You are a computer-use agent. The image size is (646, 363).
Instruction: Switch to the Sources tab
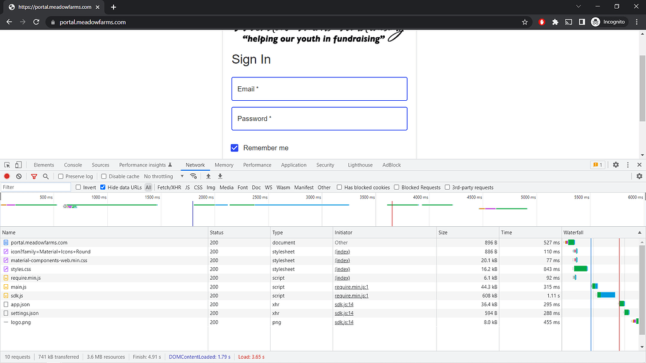(100, 164)
